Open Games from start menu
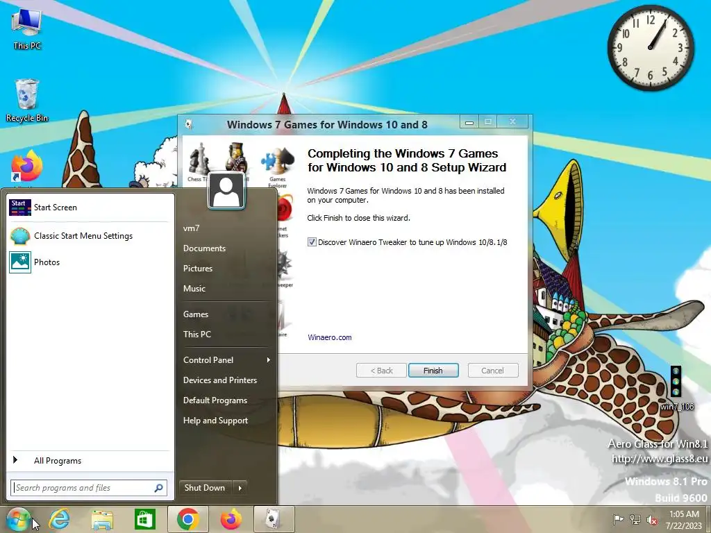The width and height of the screenshot is (711, 533). click(196, 314)
